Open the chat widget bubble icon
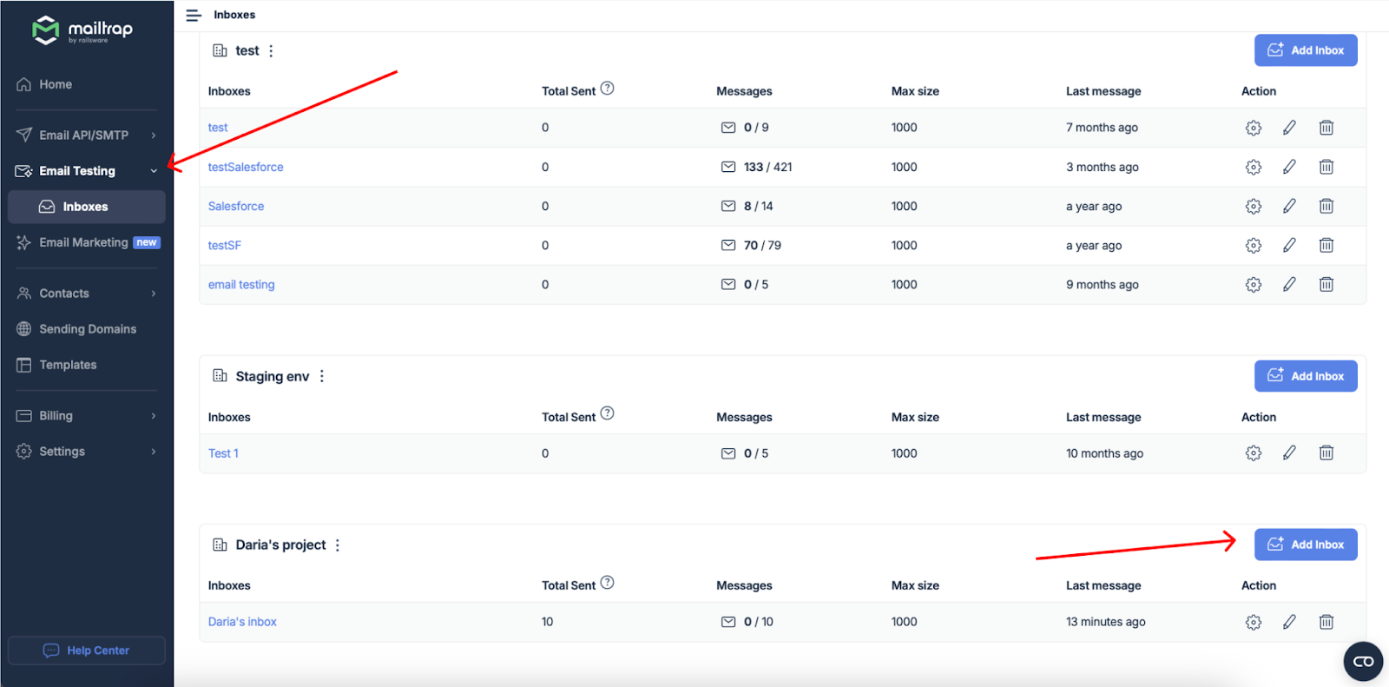The image size is (1389, 687). tap(1363, 662)
